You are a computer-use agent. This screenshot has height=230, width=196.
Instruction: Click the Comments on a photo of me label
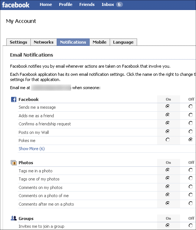pyautogui.click(x=44, y=196)
